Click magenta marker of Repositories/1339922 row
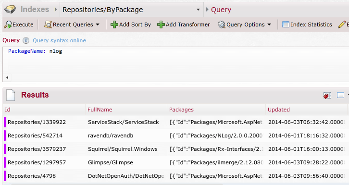Screen dimensions: 349x185 coord(5,122)
